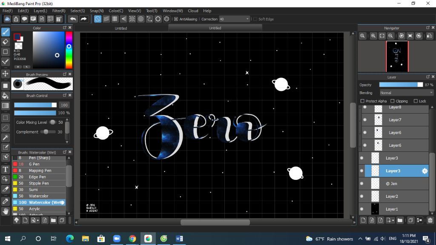
Task: Enable circle snap
Action: coord(141,19)
